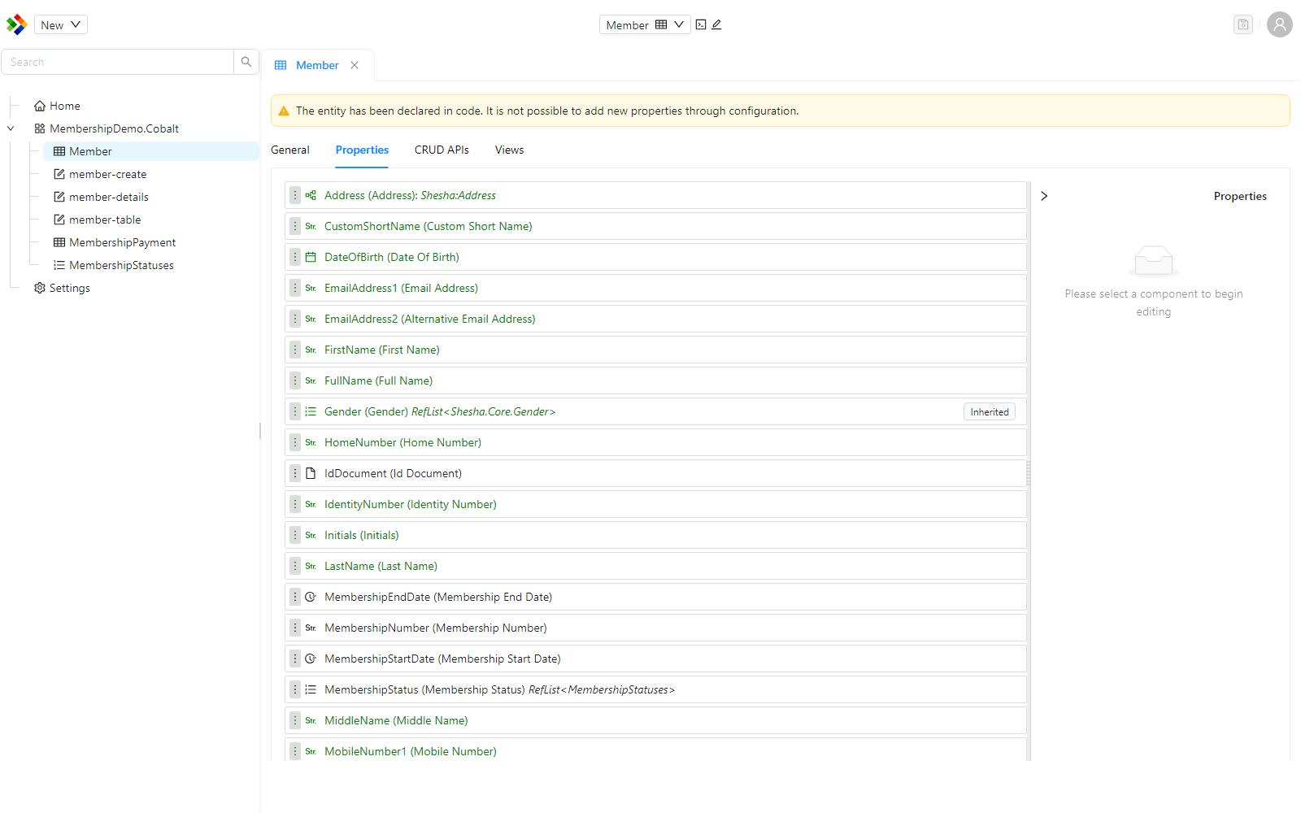Screen dimensions: 1301x813
Task: Close the Member tab
Action: pyautogui.click(x=355, y=65)
